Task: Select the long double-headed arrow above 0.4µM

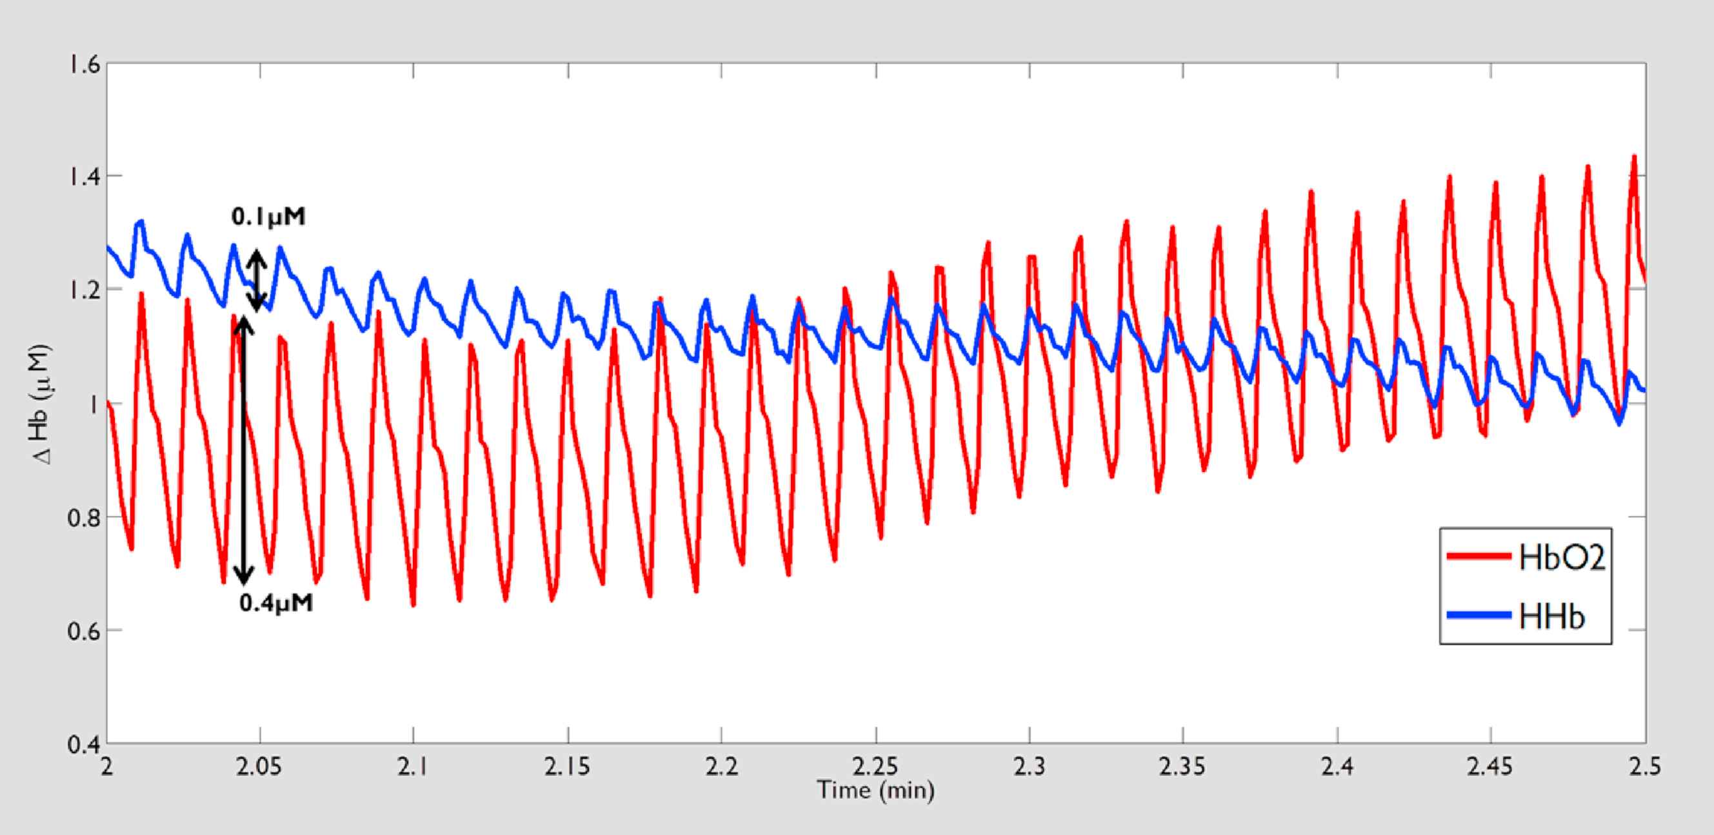Action: [244, 451]
